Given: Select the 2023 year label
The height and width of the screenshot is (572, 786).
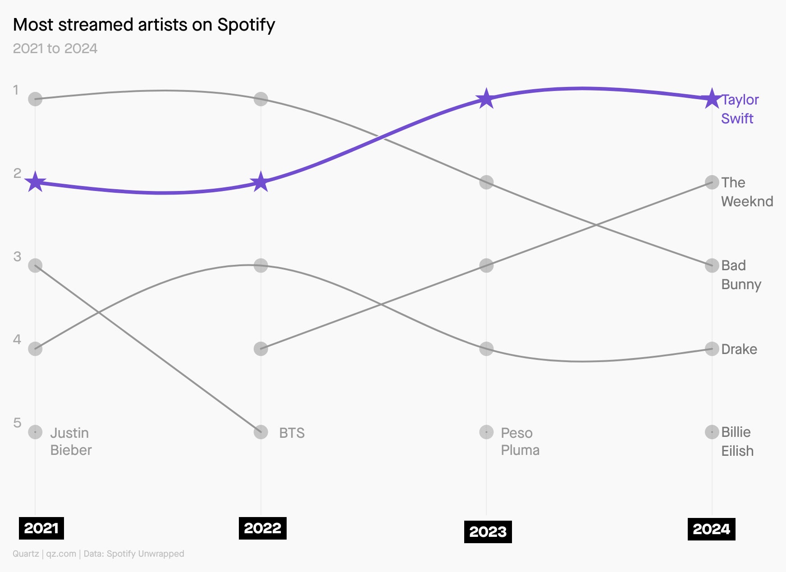Looking at the screenshot, I should click(488, 532).
